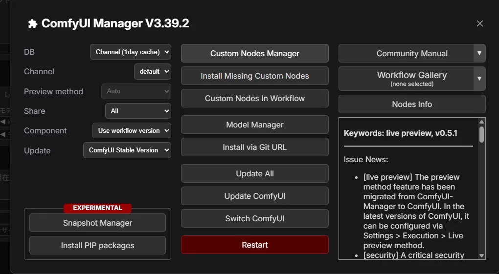Click the news panel scroll down arrow
The height and width of the screenshot is (274, 499).
(481, 255)
